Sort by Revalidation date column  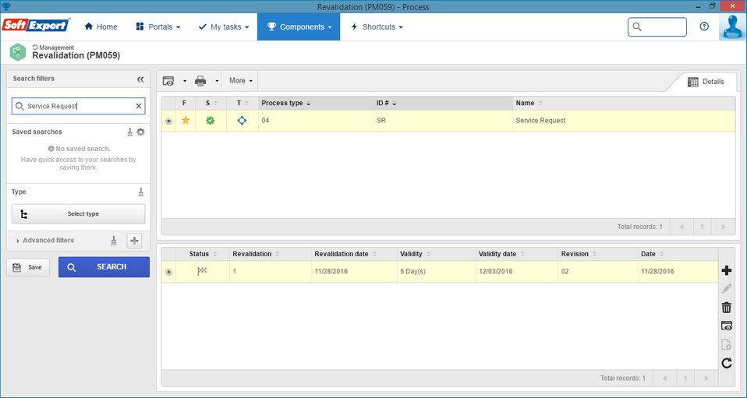tap(354, 254)
